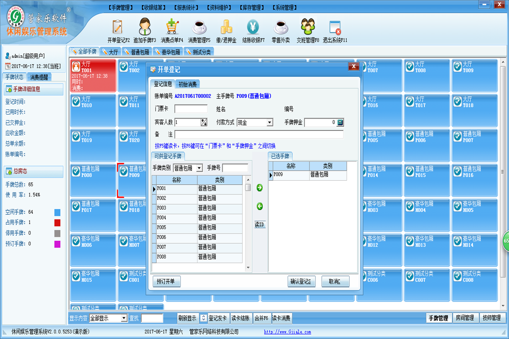Switch to 房间管理 bottom tab
Screen dimensions: 509x339
click(465, 318)
